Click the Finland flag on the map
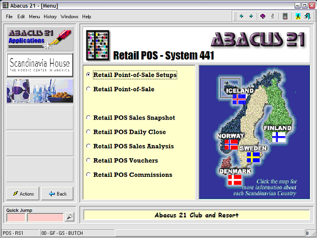This screenshot has height=238, width=317. click(x=279, y=137)
